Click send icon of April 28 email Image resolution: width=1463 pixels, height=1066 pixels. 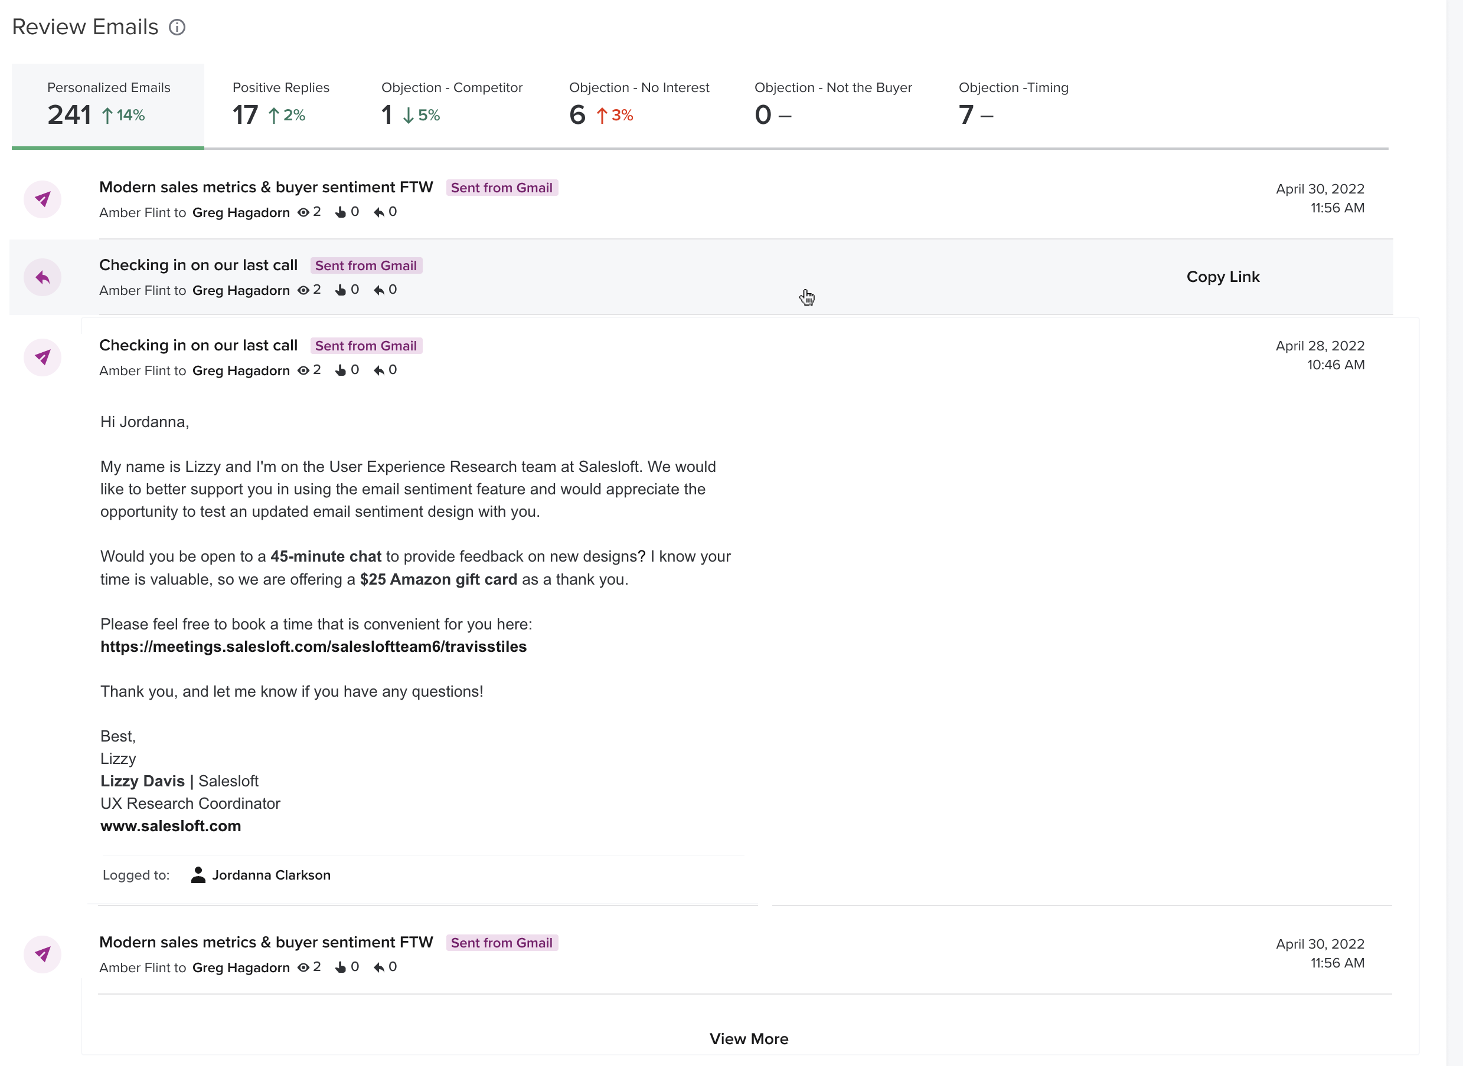pyautogui.click(x=43, y=357)
